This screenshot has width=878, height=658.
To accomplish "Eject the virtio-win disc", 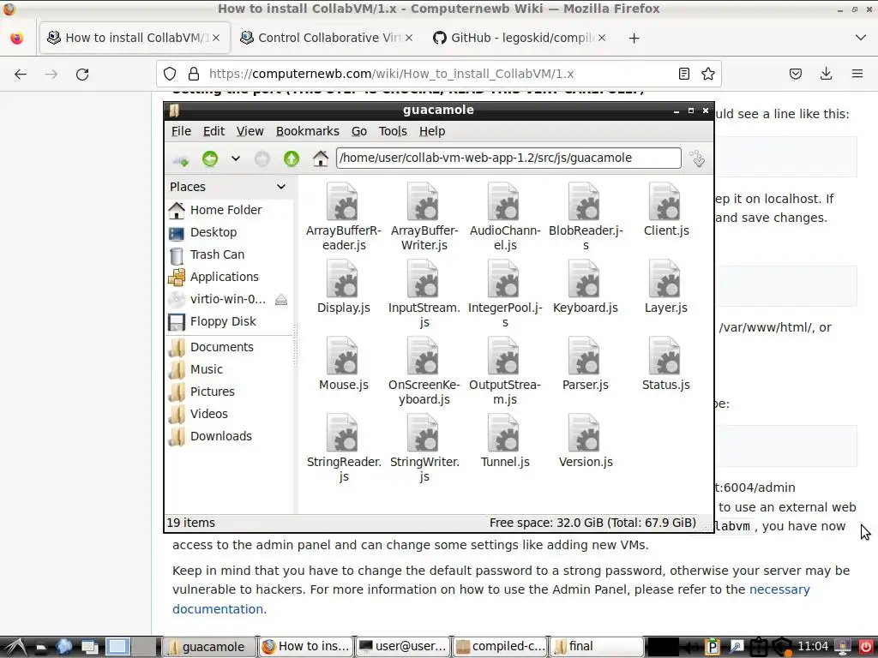I will point(281,300).
